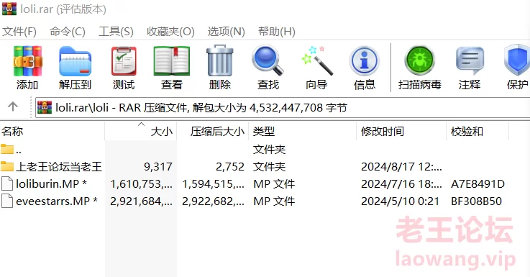Viewport: 530px width, 277px height.
Task: Click the archive path address field
Action: click(x=283, y=107)
